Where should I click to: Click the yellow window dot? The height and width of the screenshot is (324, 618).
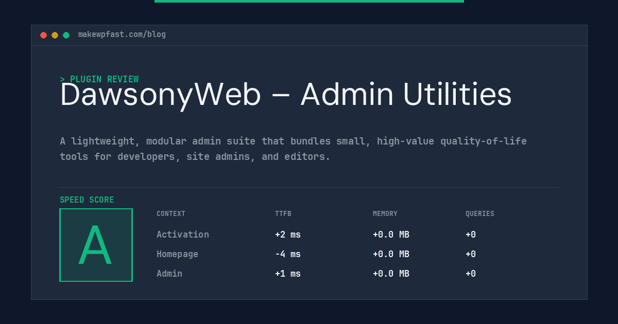(x=55, y=35)
